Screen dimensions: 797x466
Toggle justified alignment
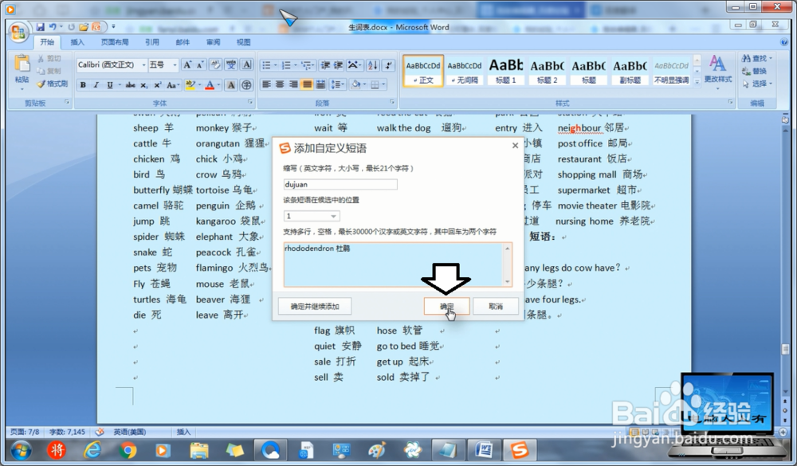[307, 84]
